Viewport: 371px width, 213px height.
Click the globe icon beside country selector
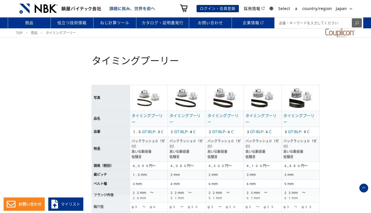tap(271, 9)
